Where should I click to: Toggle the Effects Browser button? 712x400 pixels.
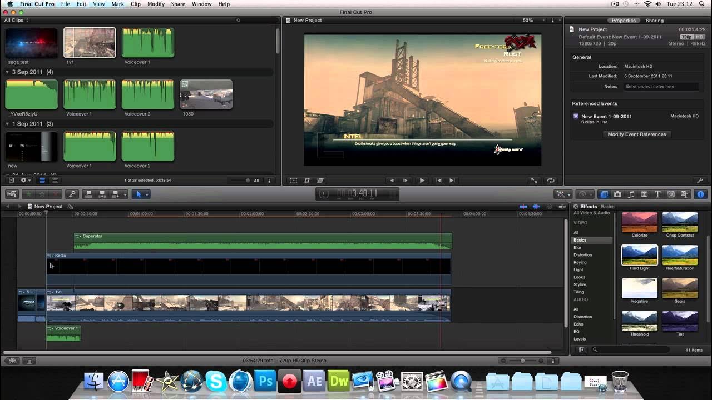click(x=604, y=194)
